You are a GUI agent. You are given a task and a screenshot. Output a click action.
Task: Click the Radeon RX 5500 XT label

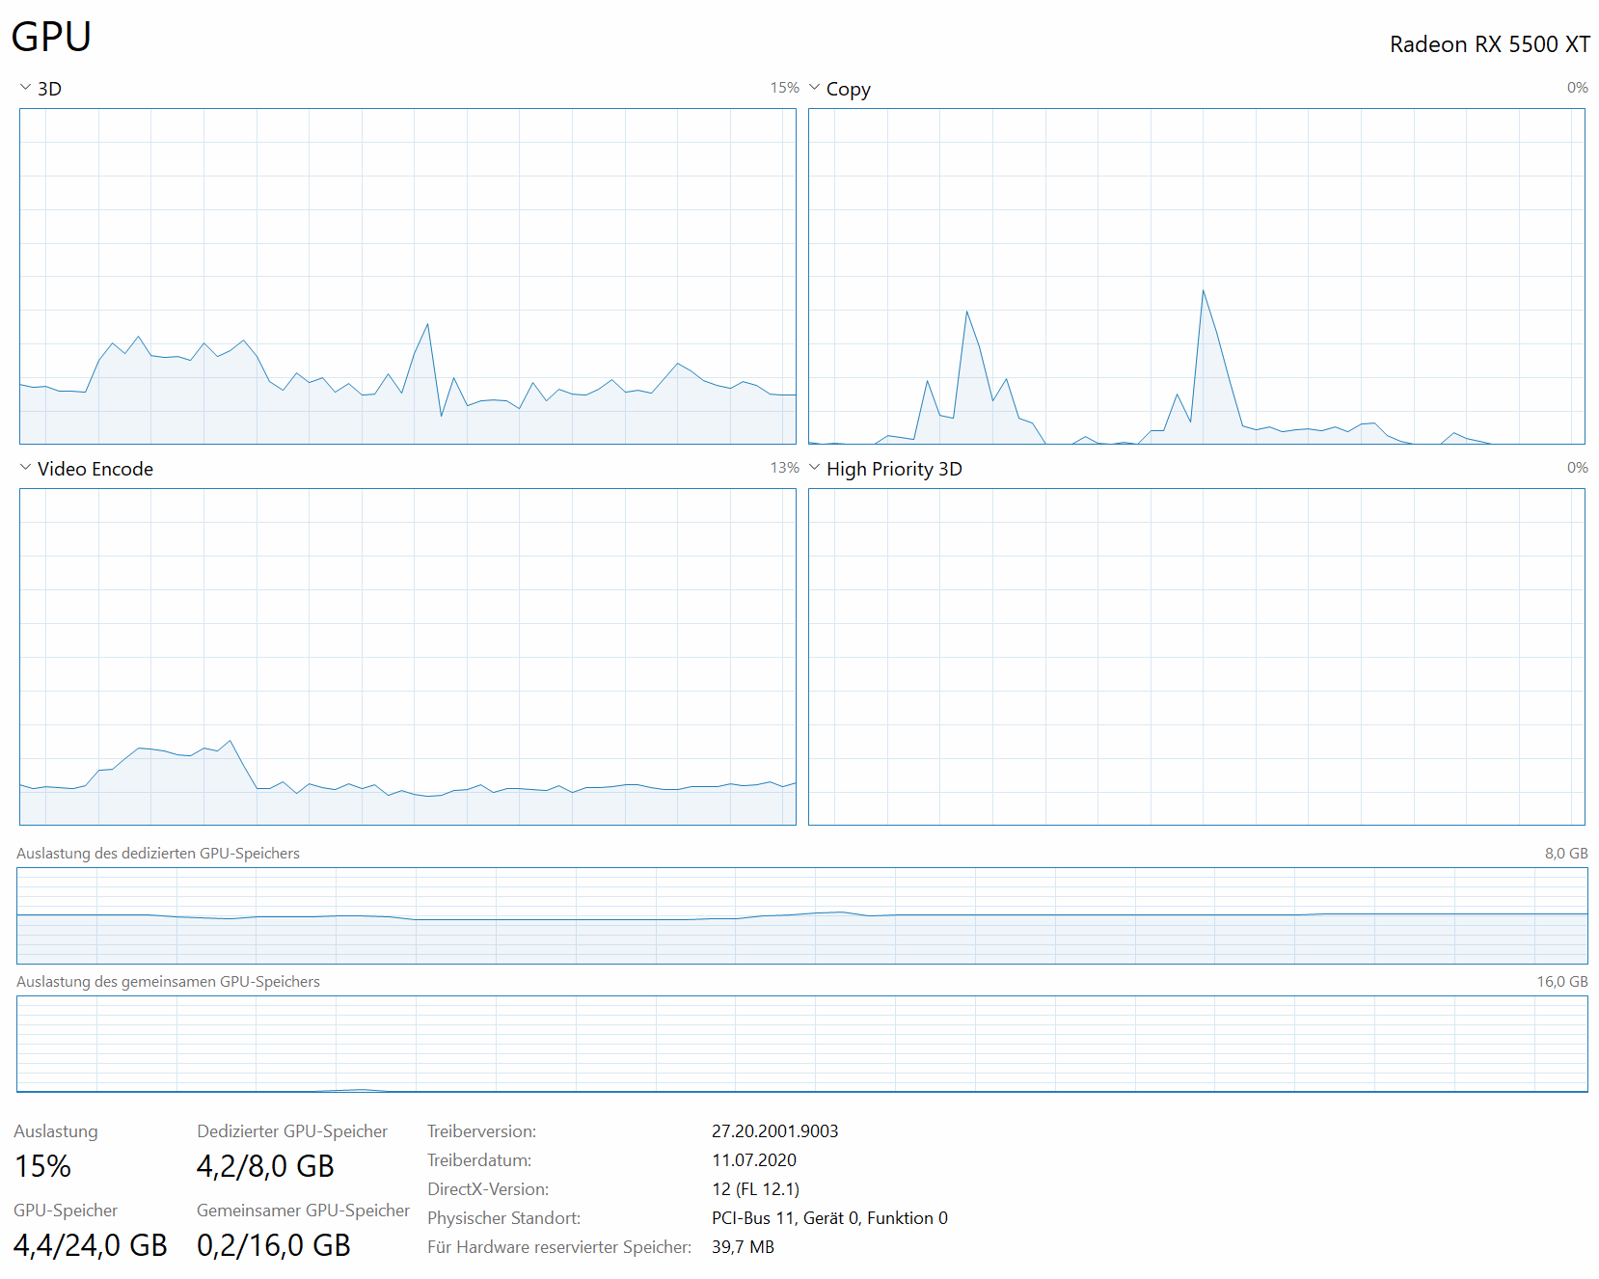coord(1490,44)
